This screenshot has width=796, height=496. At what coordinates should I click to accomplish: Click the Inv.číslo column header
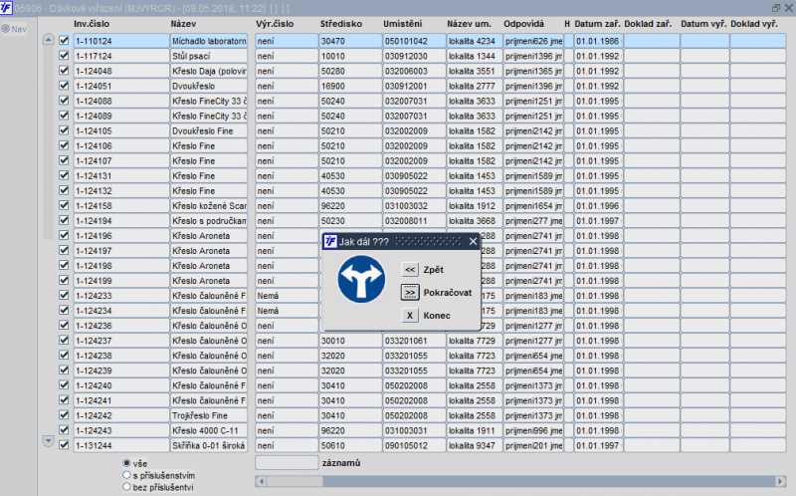point(92,24)
